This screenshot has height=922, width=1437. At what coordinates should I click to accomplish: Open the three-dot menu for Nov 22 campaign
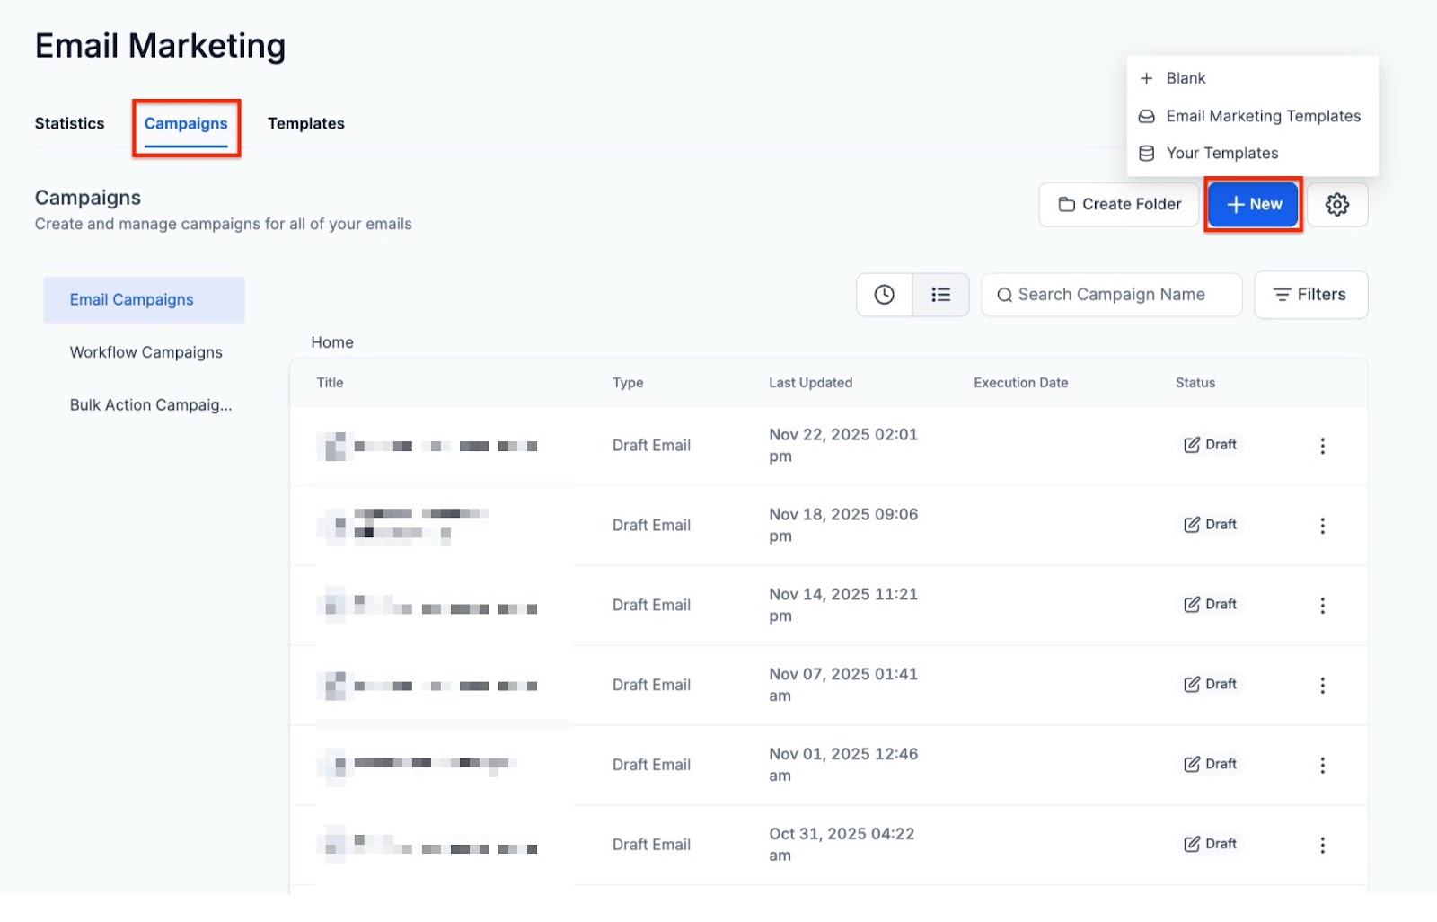point(1322,446)
